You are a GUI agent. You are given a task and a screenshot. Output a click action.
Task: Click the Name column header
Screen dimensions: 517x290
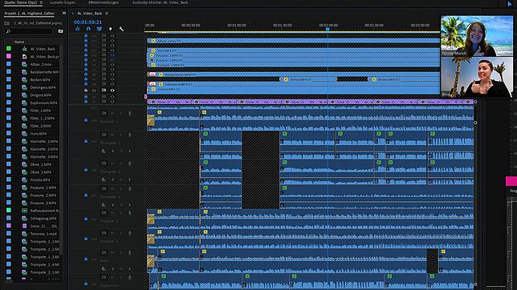click(x=19, y=42)
